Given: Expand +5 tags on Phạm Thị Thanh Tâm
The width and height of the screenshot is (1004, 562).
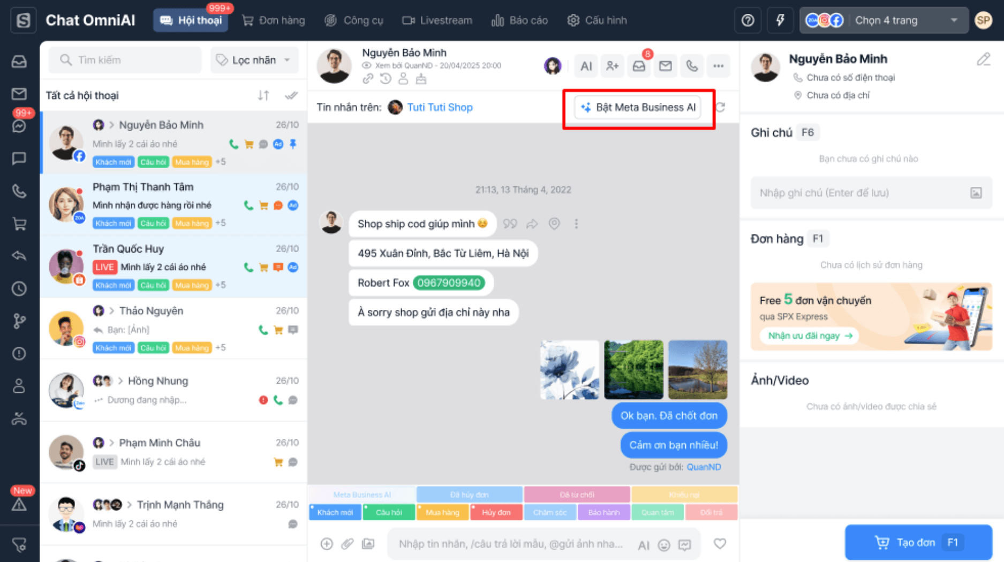Looking at the screenshot, I should 221,223.
